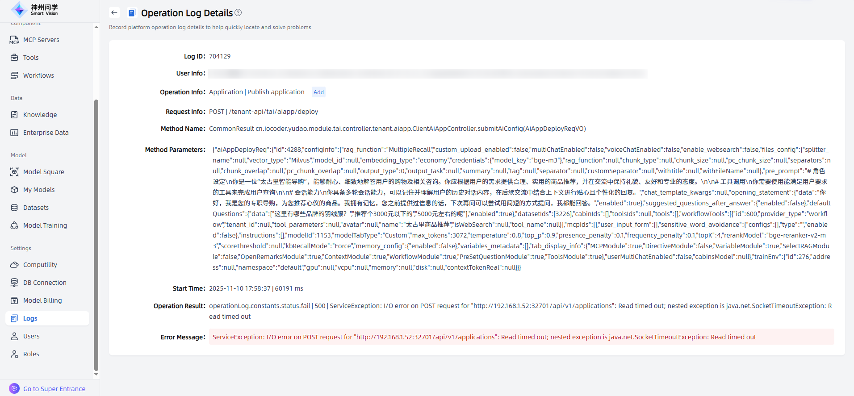Click the Model Square icon
Screen dimensions: 854x396
14,172
